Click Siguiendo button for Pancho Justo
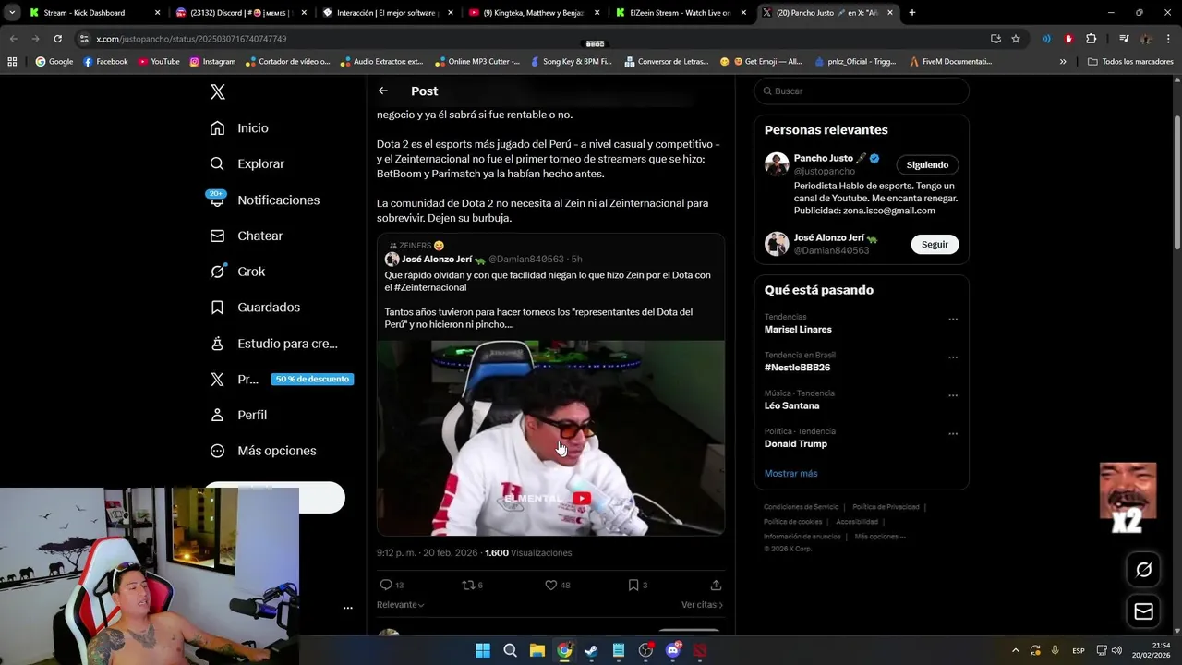Viewport: 1182px width, 665px height. [x=927, y=164]
